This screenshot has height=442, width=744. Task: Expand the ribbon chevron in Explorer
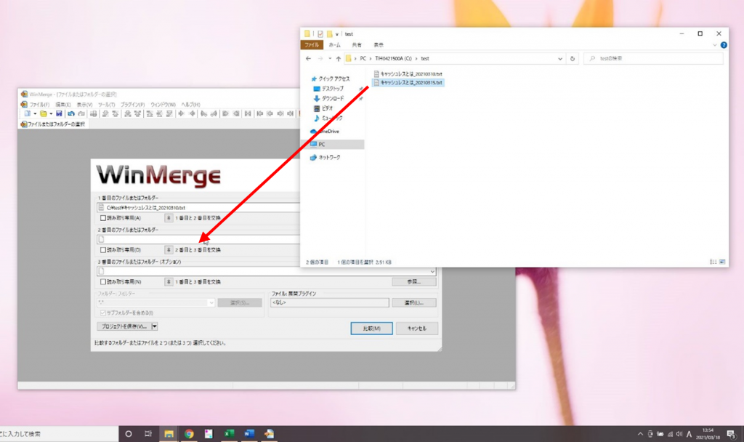pos(715,45)
